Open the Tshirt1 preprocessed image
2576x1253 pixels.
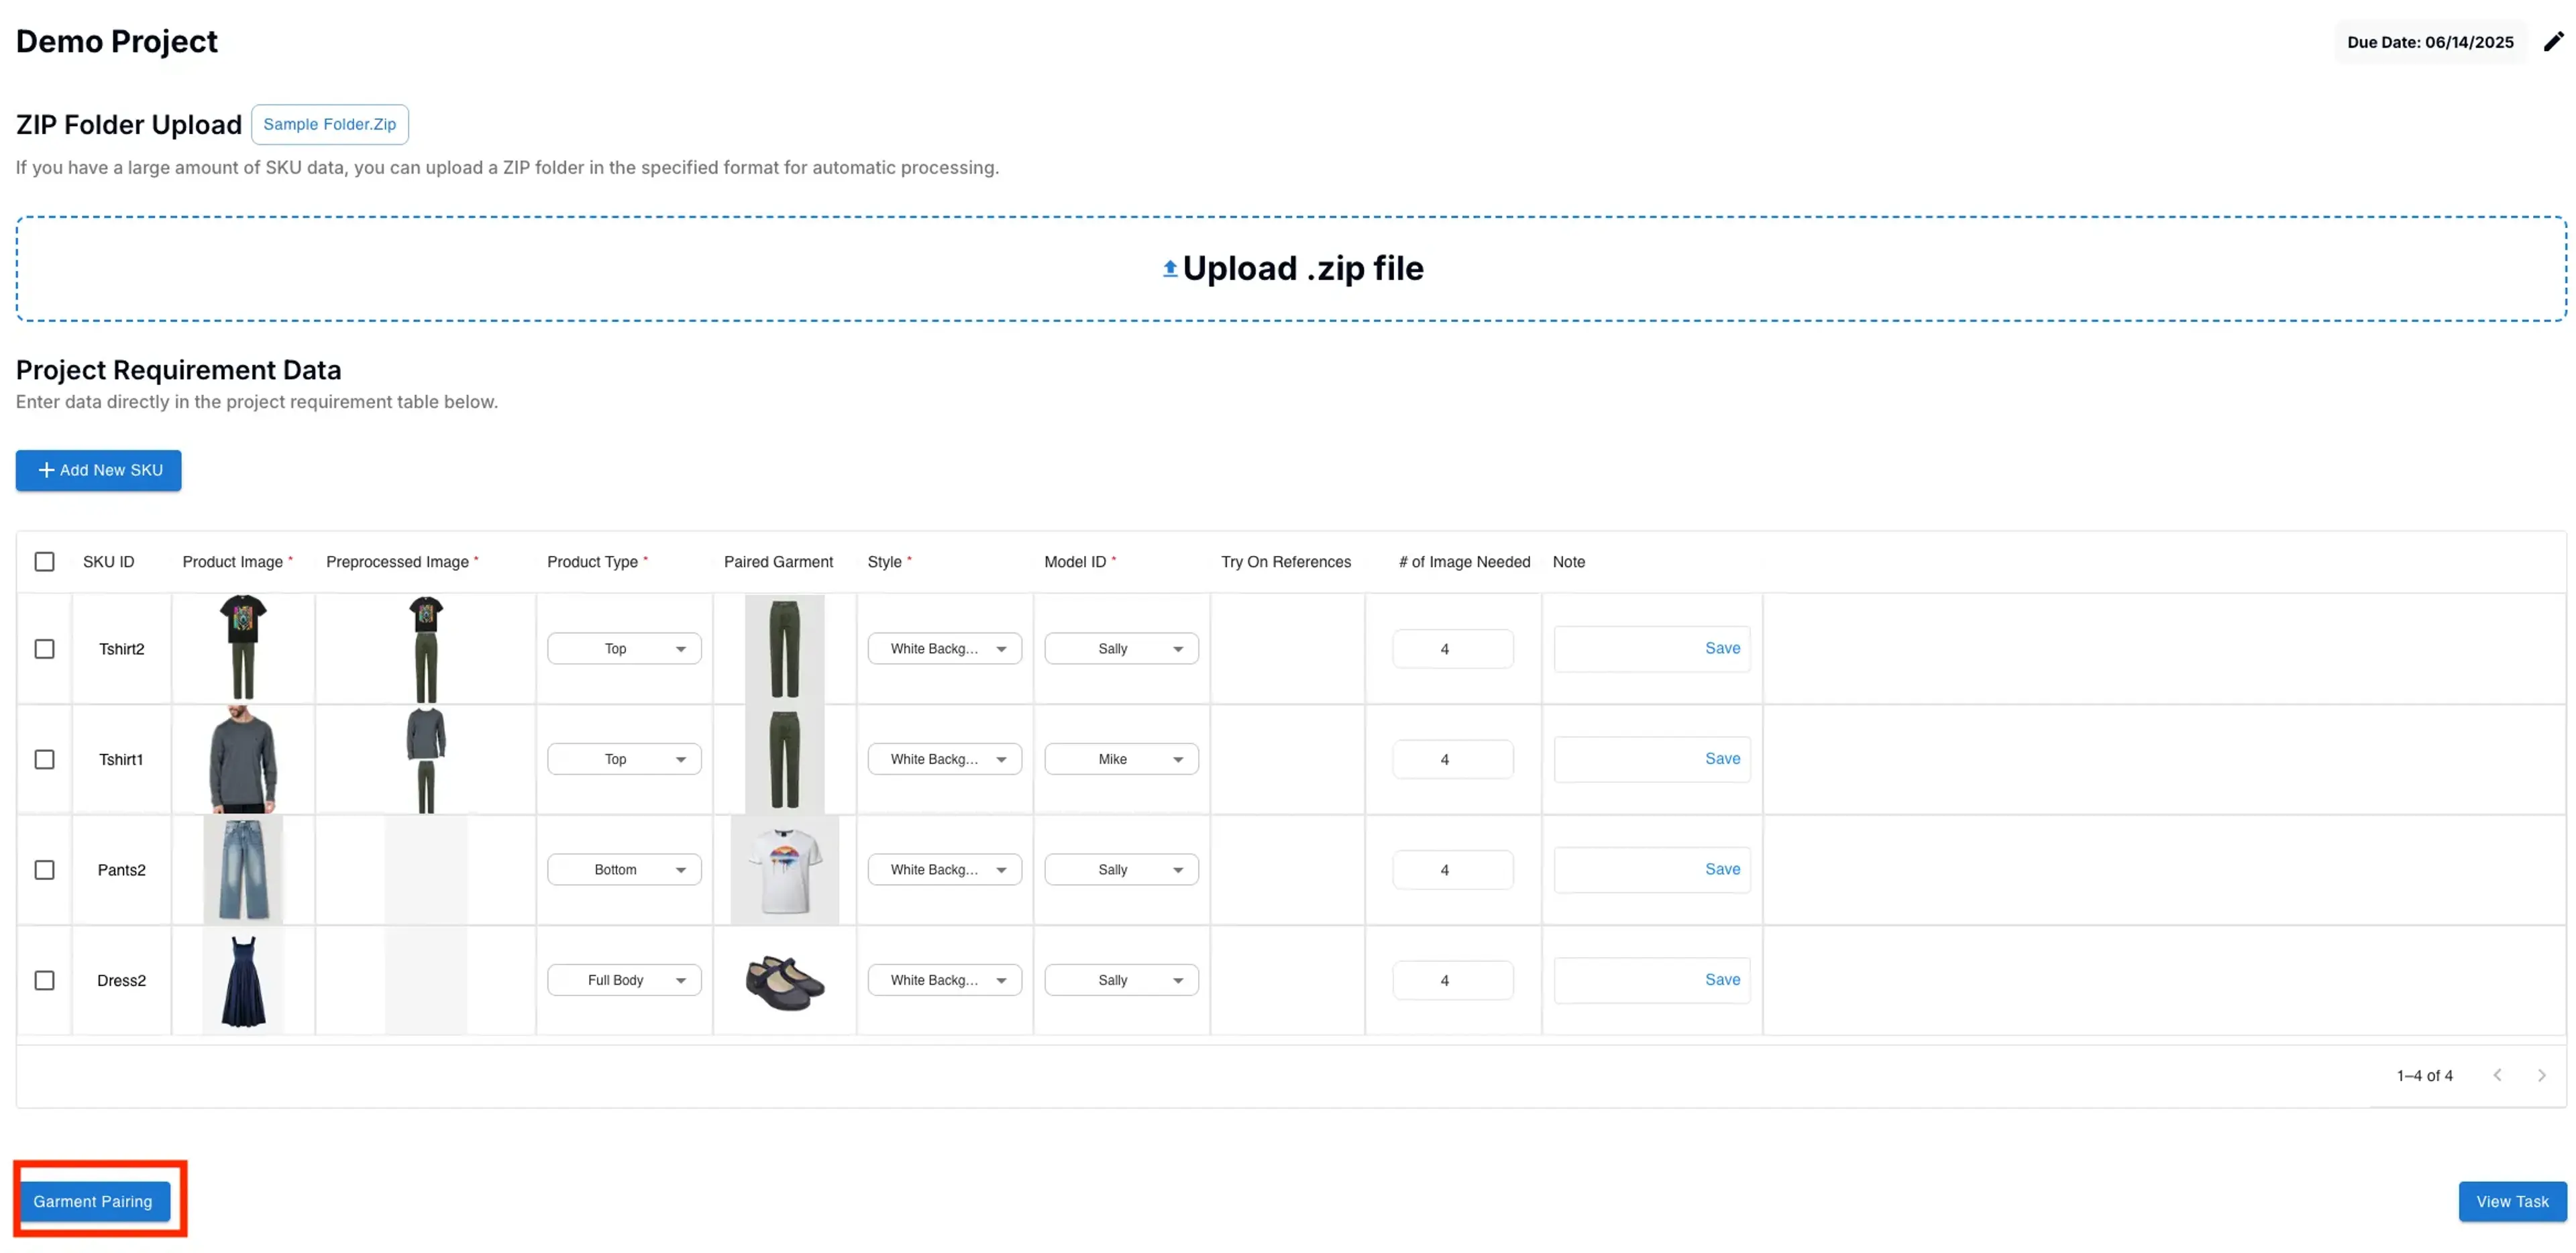coord(426,759)
